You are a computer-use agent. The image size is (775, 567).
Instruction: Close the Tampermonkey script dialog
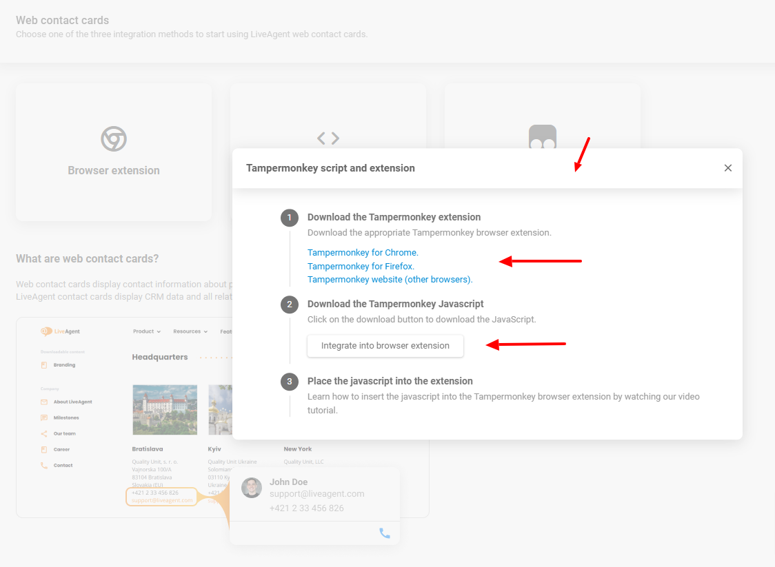click(x=728, y=168)
